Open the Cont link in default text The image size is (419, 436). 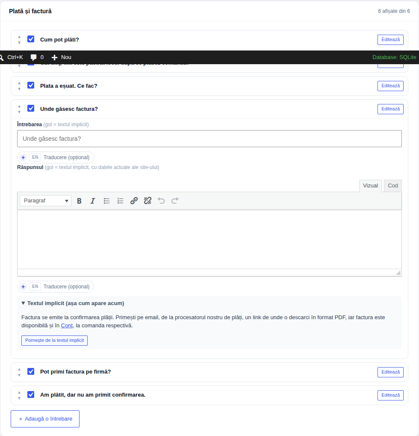pos(67,326)
